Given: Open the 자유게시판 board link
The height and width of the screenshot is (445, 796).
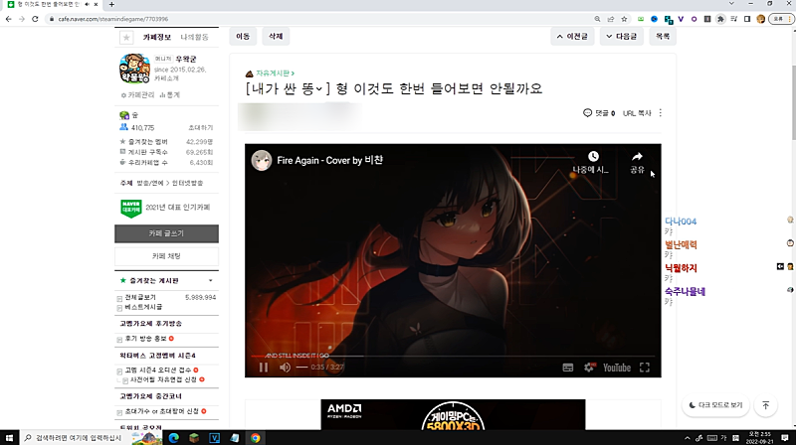Looking at the screenshot, I should tap(275, 74).
